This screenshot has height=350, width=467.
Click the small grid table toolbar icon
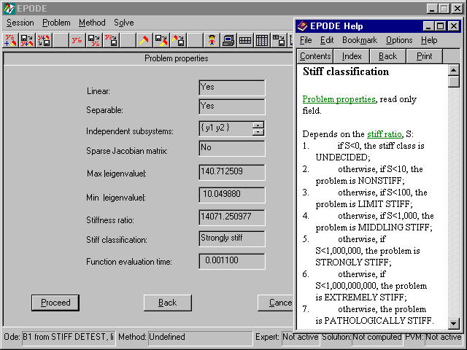coord(245,40)
